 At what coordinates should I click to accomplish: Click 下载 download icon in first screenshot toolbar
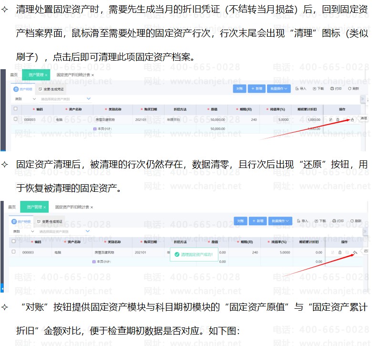(x=314, y=89)
